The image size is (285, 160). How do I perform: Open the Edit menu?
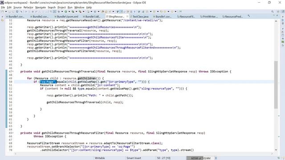point(9,8)
